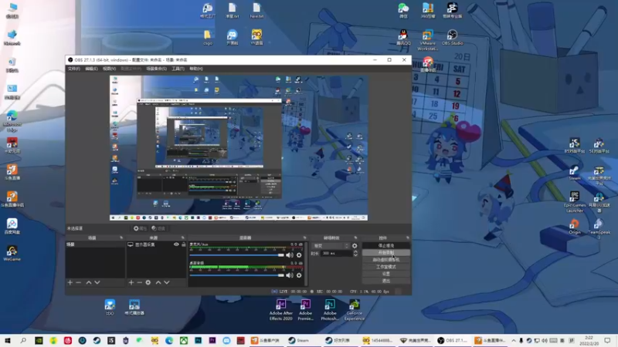Open Settings from the Controls dock
The height and width of the screenshot is (347, 618).
click(385, 274)
